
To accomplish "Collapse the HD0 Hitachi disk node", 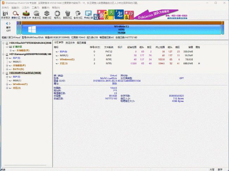I will pyautogui.click(x=3, y=43).
